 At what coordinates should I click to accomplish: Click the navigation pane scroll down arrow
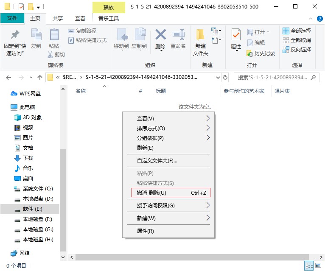pos(63,257)
